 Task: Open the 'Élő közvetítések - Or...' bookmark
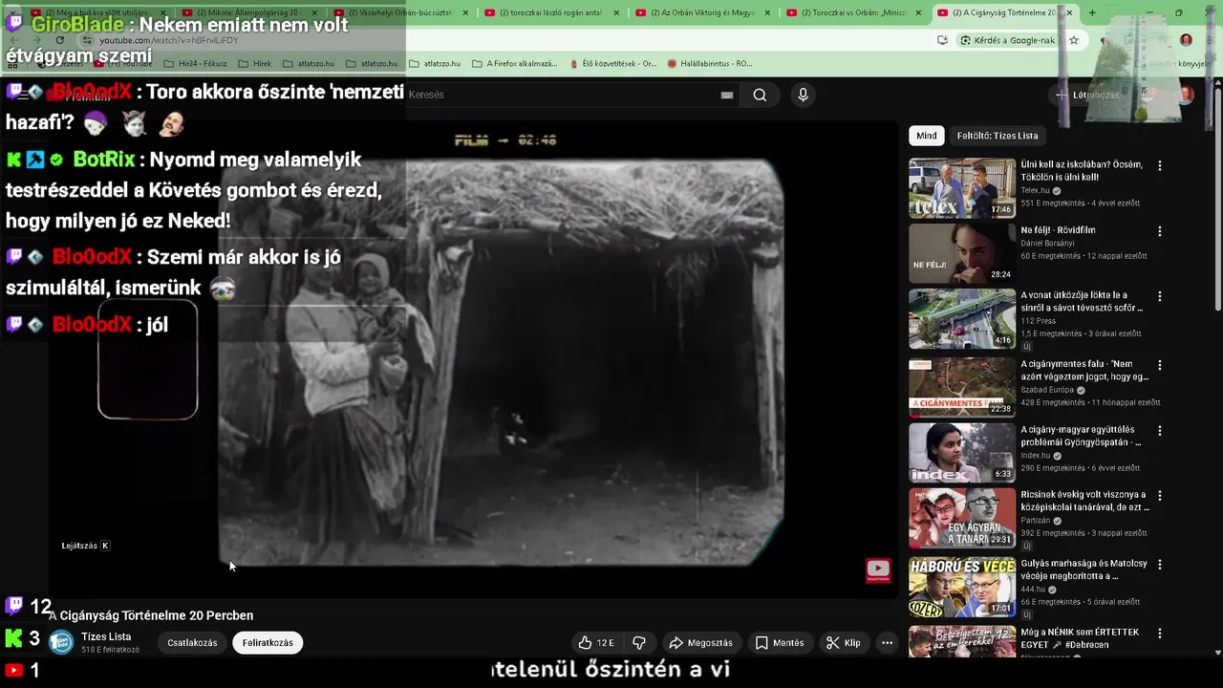pyautogui.click(x=612, y=64)
